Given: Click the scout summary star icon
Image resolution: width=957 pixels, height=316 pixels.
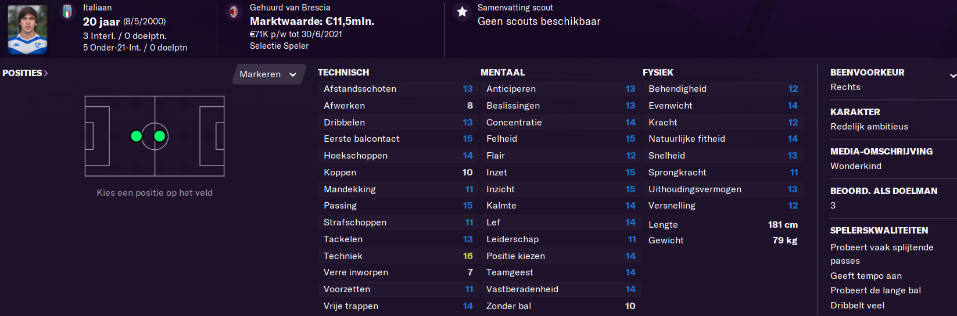Looking at the screenshot, I should [462, 12].
